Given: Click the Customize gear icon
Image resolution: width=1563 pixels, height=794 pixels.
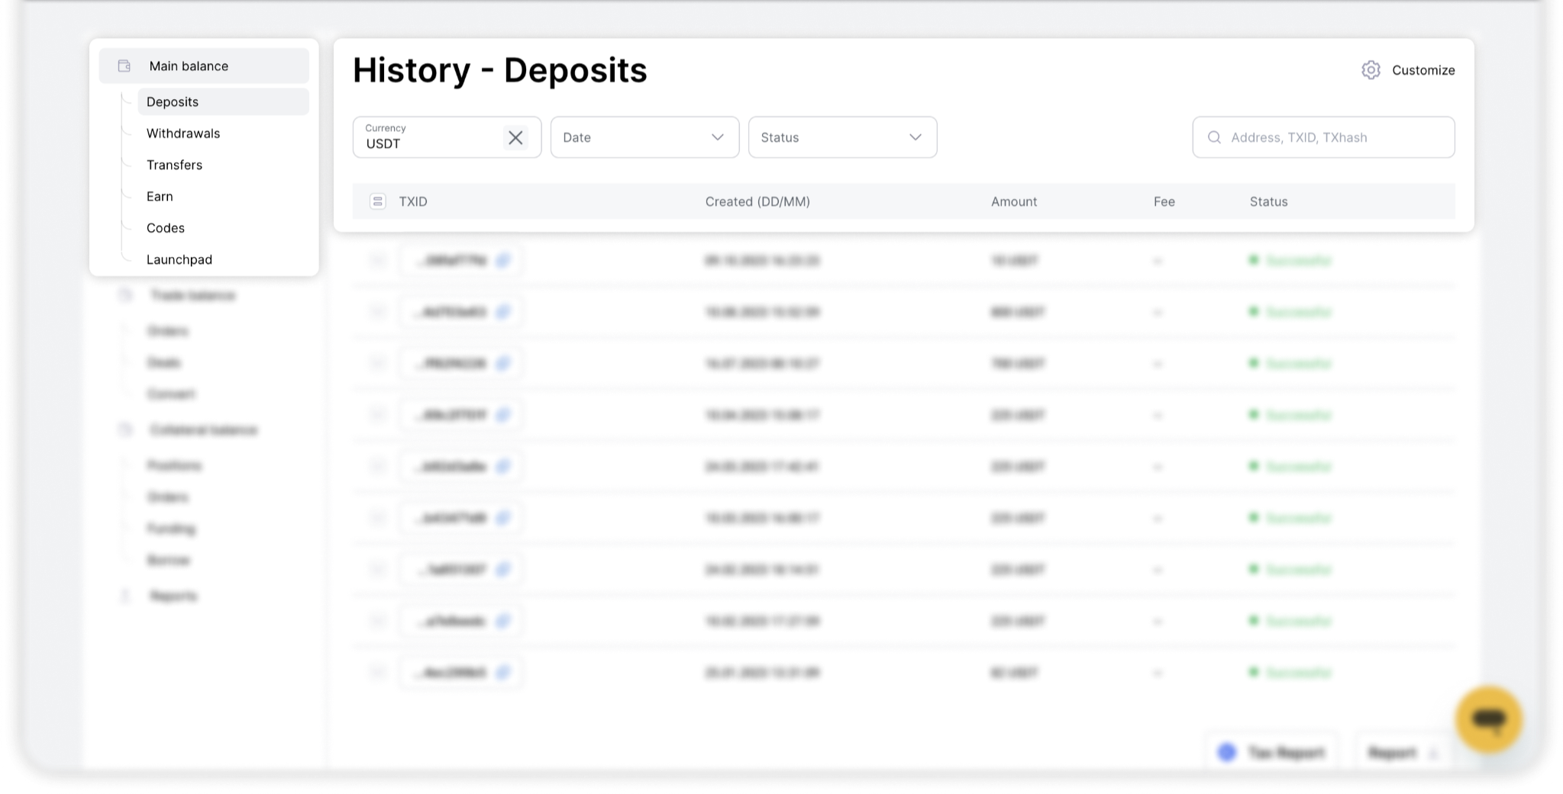Looking at the screenshot, I should [1371, 70].
